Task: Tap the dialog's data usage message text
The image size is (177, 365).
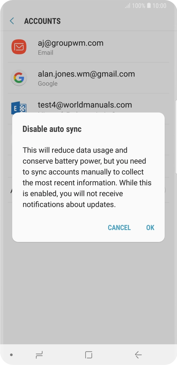Action: point(87,177)
